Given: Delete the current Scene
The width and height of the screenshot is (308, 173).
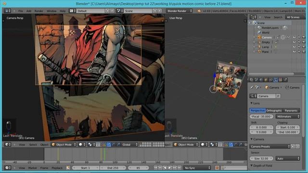Looking at the screenshot, I should (159, 11).
